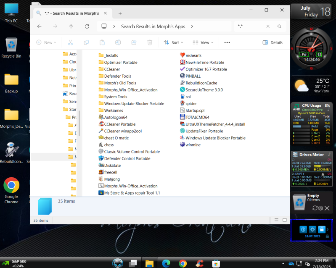Select Autologon64 file
The width and height of the screenshot is (336, 268).
pyautogui.click(x=113, y=117)
